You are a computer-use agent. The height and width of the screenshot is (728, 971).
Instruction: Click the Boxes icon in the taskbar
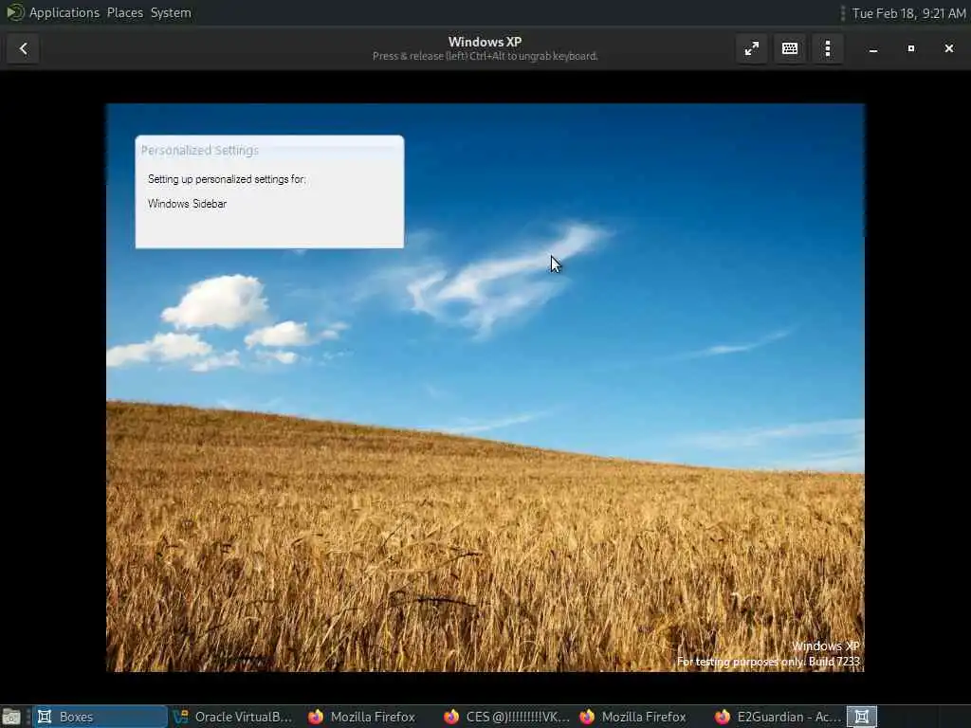tap(45, 717)
